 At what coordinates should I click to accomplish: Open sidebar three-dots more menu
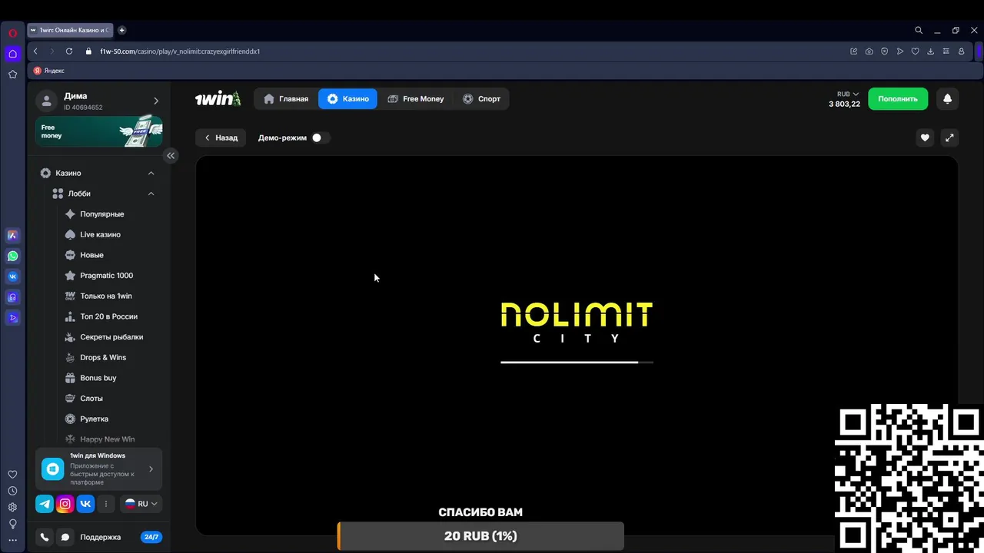[x=12, y=540]
